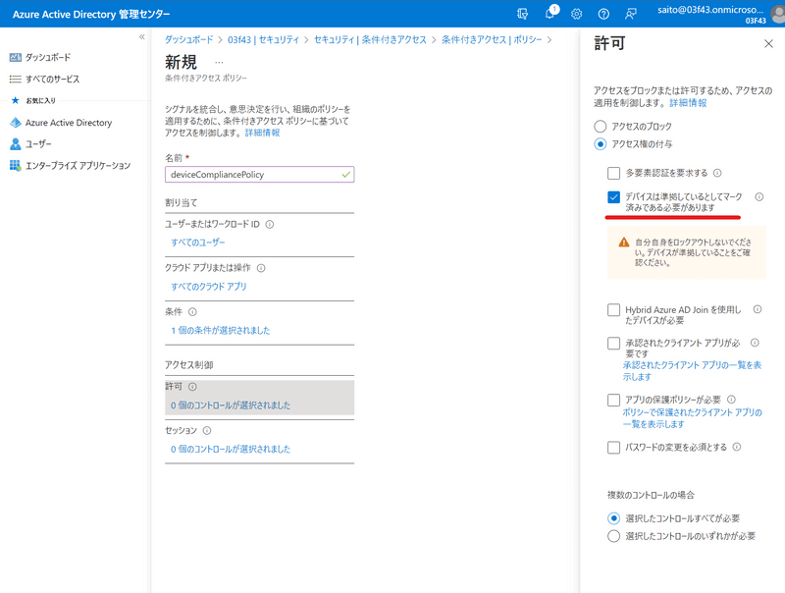Enable 多要素認証を要求する checkbox
The image size is (785, 593).
(x=613, y=173)
